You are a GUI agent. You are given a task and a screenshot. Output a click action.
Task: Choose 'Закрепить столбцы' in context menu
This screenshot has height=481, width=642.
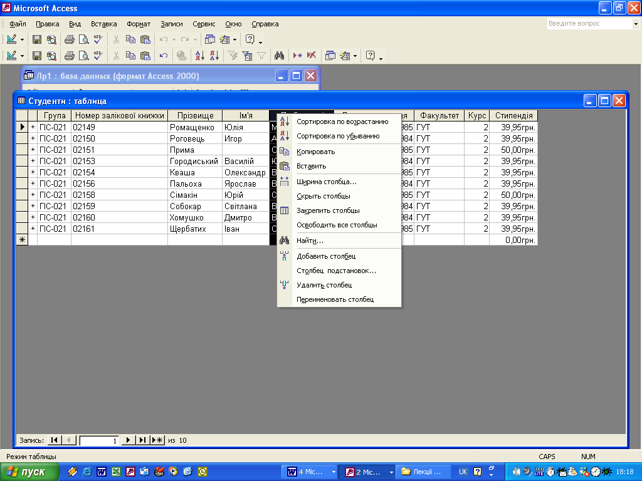tap(339, 210)
